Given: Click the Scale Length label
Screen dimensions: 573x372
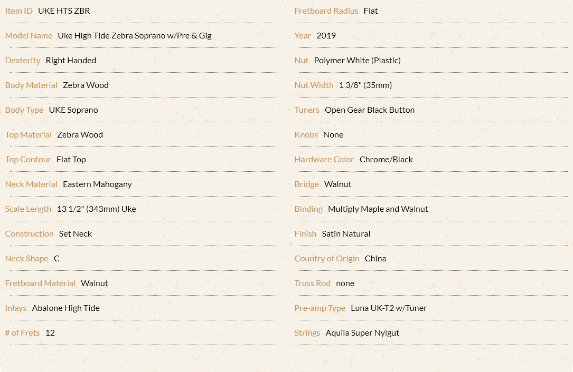Looking at the screenshot, I should coord(28,209).
